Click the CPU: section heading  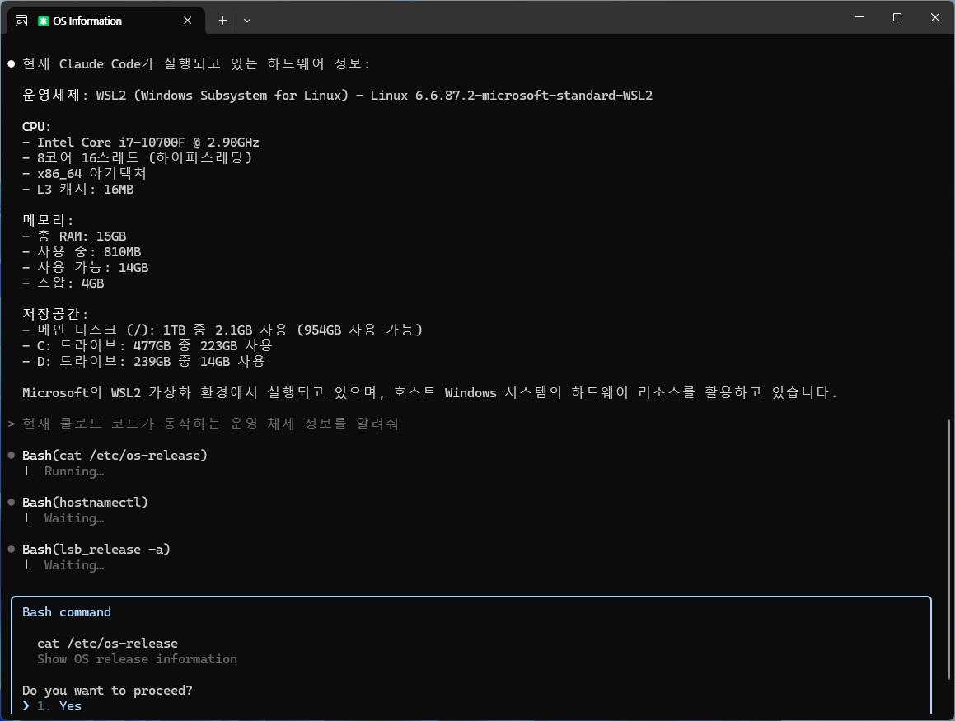click(x=36, y=127)
